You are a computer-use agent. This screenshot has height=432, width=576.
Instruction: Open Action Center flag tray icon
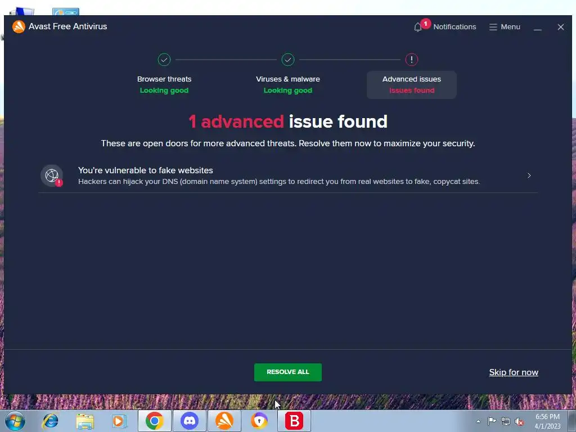point(492,421)
